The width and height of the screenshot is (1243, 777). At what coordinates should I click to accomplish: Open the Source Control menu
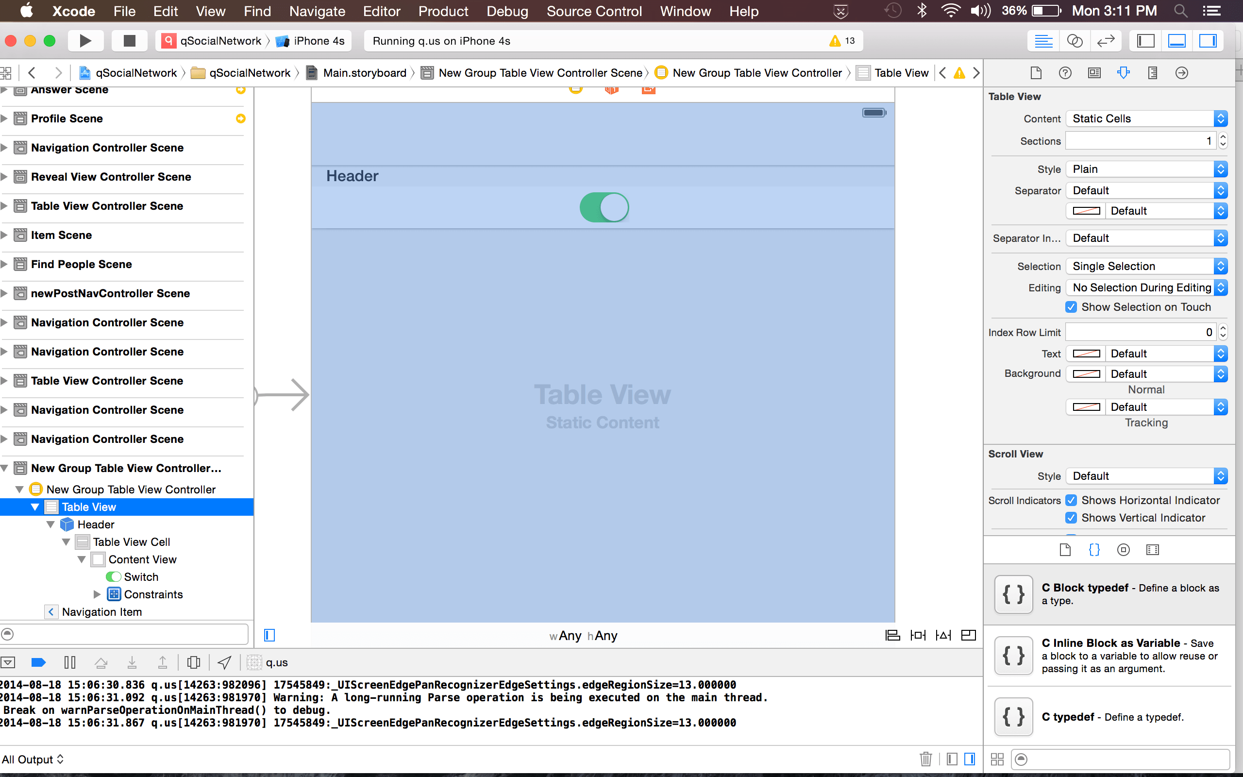594,11
